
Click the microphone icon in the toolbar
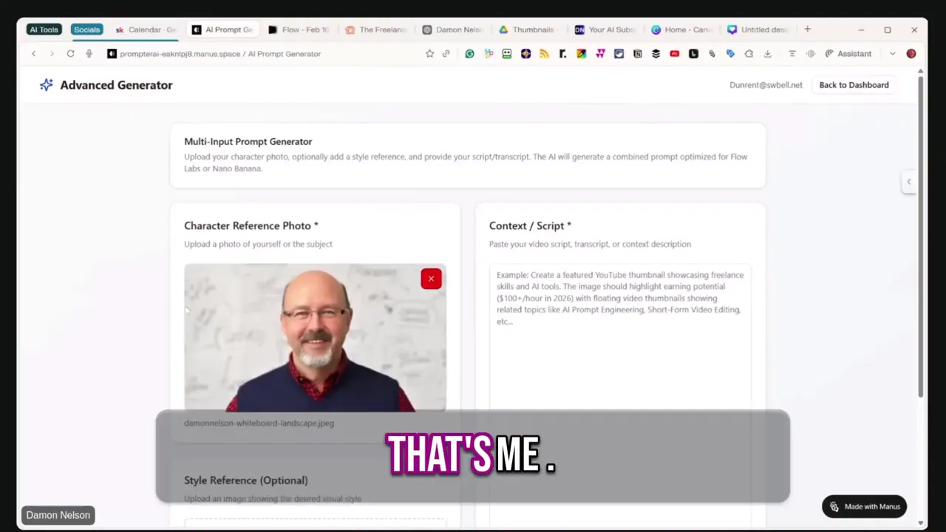coord(89,54)
